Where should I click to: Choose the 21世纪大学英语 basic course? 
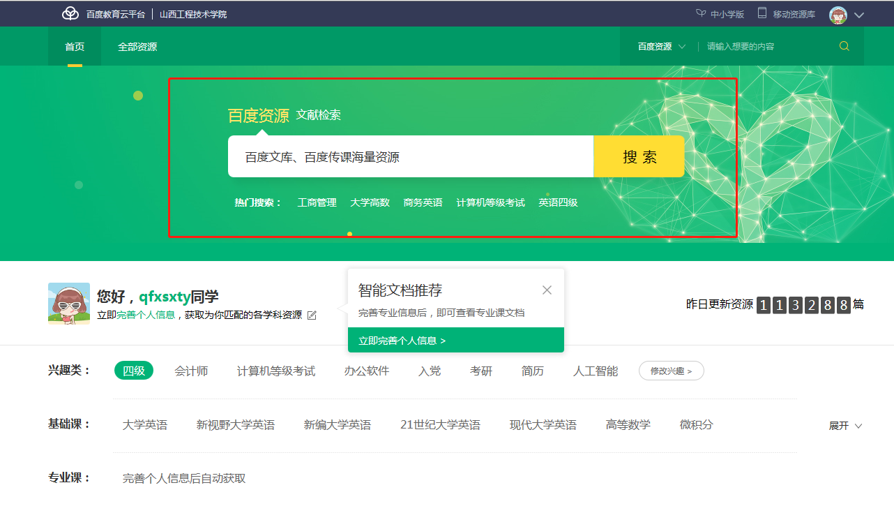(x=441, y=424)
